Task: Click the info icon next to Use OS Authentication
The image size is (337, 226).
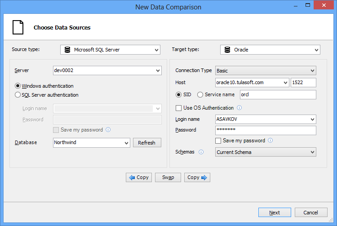Action: pos(239,108)
